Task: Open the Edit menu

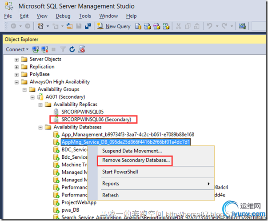Action: click(24, 16)
